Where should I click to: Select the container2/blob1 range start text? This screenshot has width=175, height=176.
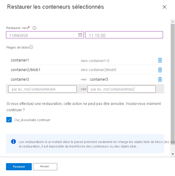[x=25, y=70]
